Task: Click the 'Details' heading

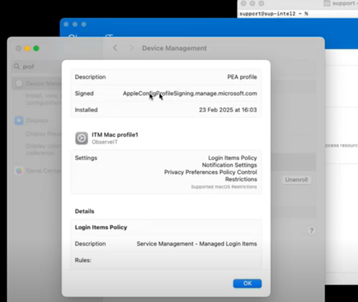Action: [85, 211]
